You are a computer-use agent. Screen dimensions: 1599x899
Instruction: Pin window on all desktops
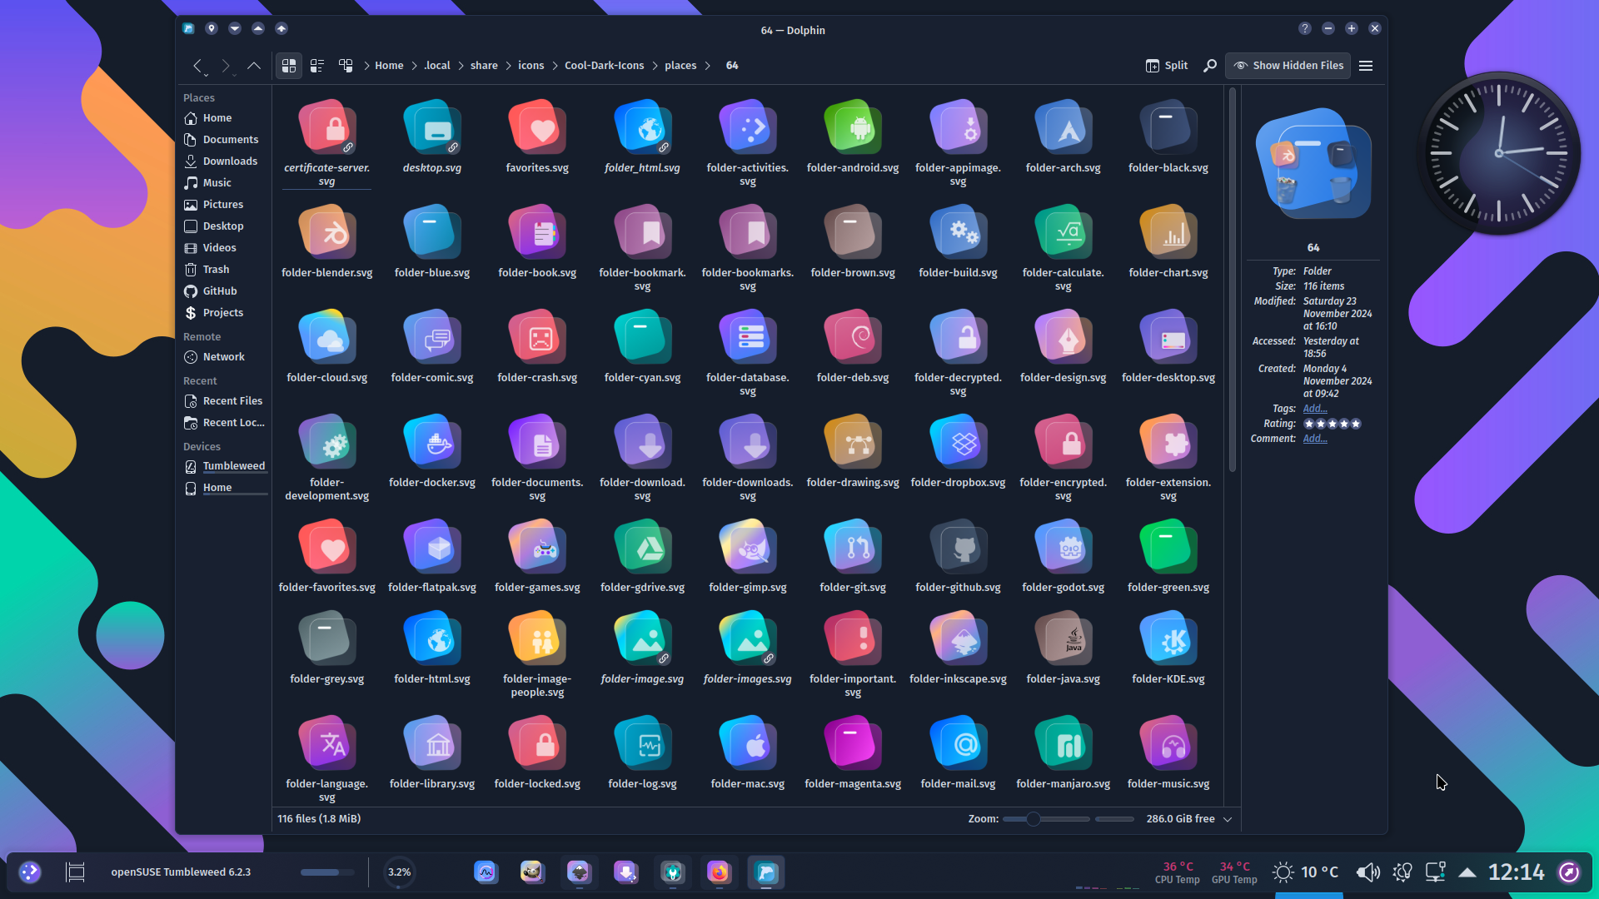[212, 28]
